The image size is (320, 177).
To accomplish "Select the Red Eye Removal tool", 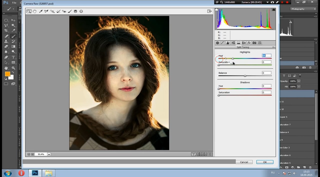I will (x=64, y=11).
